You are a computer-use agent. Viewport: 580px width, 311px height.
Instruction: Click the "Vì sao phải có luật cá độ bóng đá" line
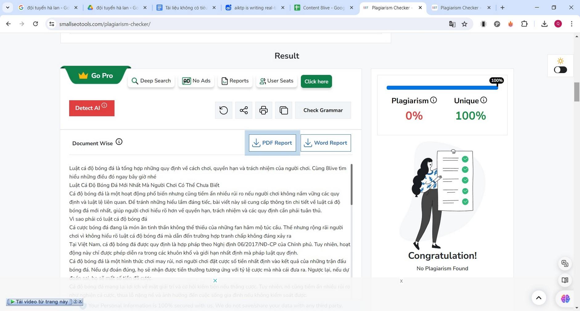108,219
